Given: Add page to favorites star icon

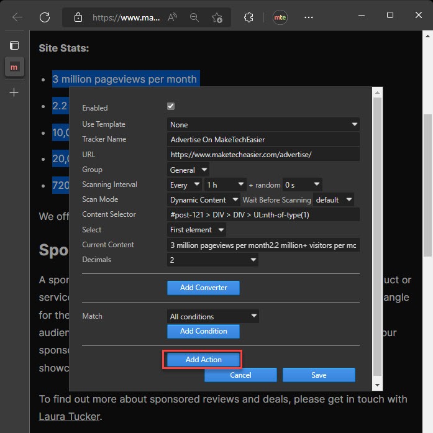Looking at the screenshot, I should click(217, 17).
